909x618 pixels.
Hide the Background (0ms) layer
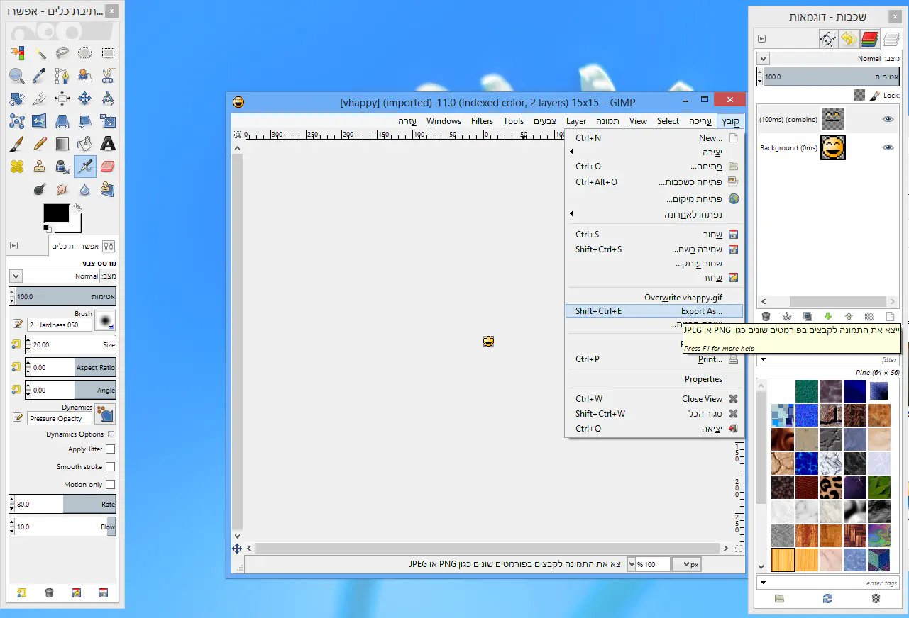(x=888, y=147)
